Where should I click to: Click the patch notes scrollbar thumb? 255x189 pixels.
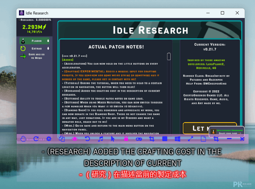pyautogui.click(x=169, y=56)
